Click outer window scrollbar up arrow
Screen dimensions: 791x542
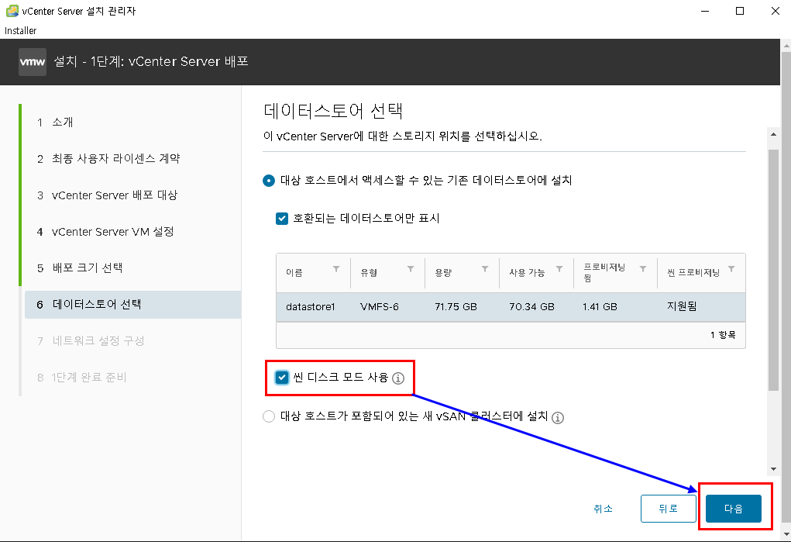pos(786,46)
